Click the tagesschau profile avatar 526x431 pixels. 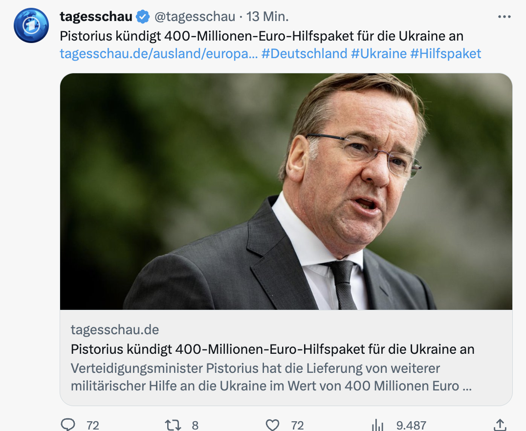[31, 25]
